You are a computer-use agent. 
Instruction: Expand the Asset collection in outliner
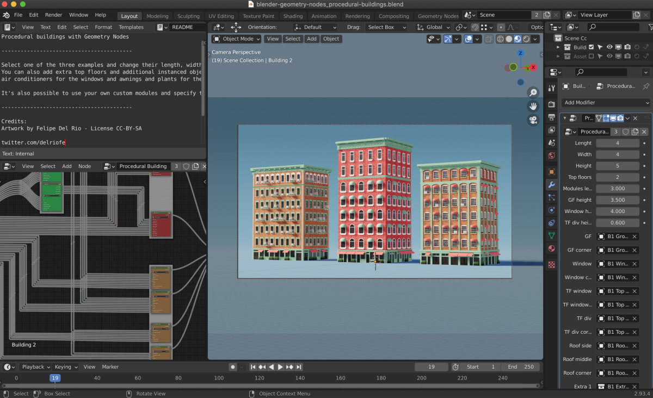click(x=558, y=56)
